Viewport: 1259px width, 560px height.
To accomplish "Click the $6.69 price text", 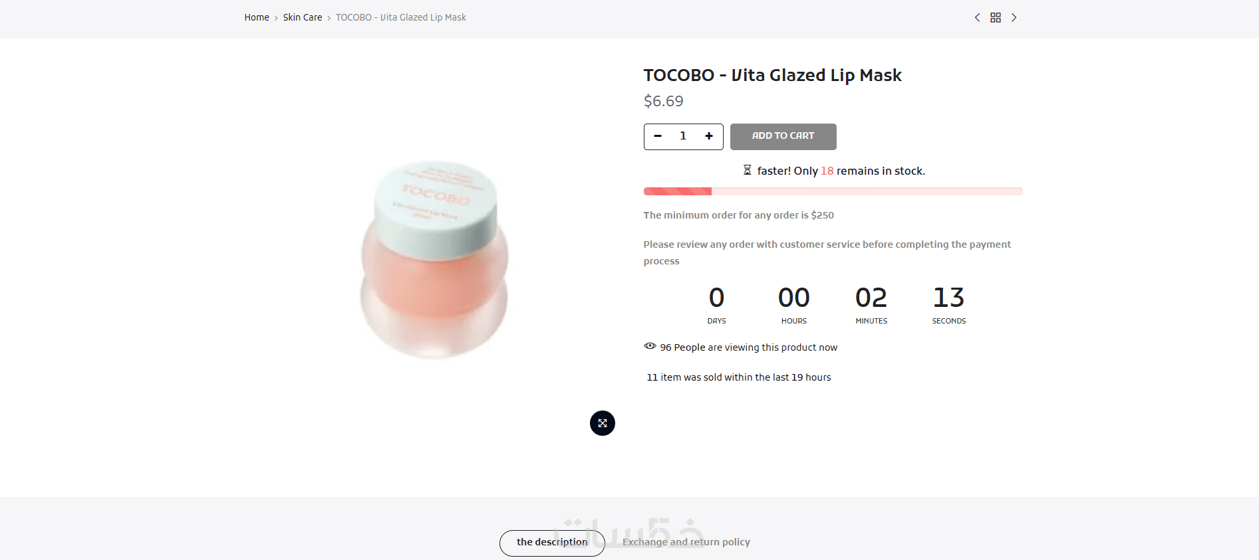I will [x=663, y=101].
